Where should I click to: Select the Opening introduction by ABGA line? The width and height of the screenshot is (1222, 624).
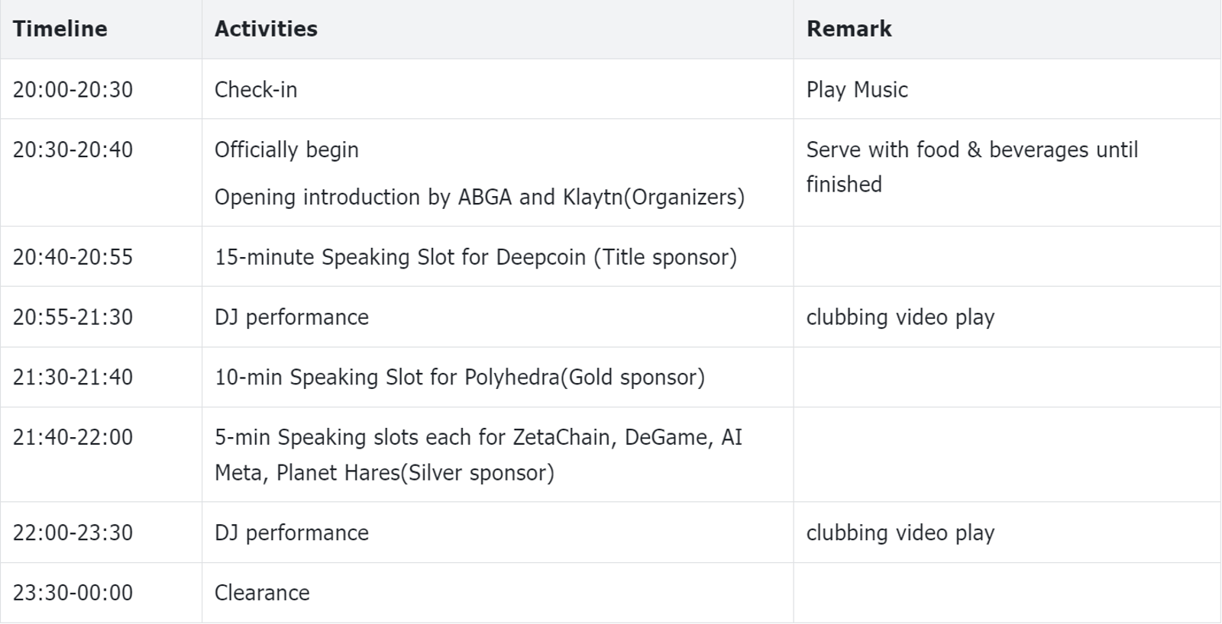point(480,197)
